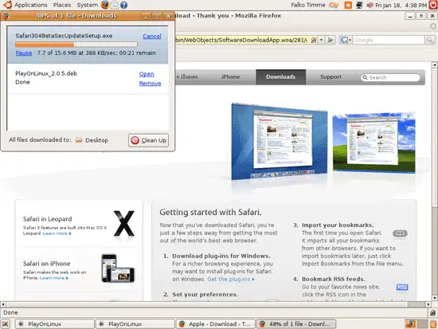Image resolution: width=438 pixels, height=329 pixels.
Task: Open the PlayOnLinux_2.0.5.deb download
Action: point(147,74)
